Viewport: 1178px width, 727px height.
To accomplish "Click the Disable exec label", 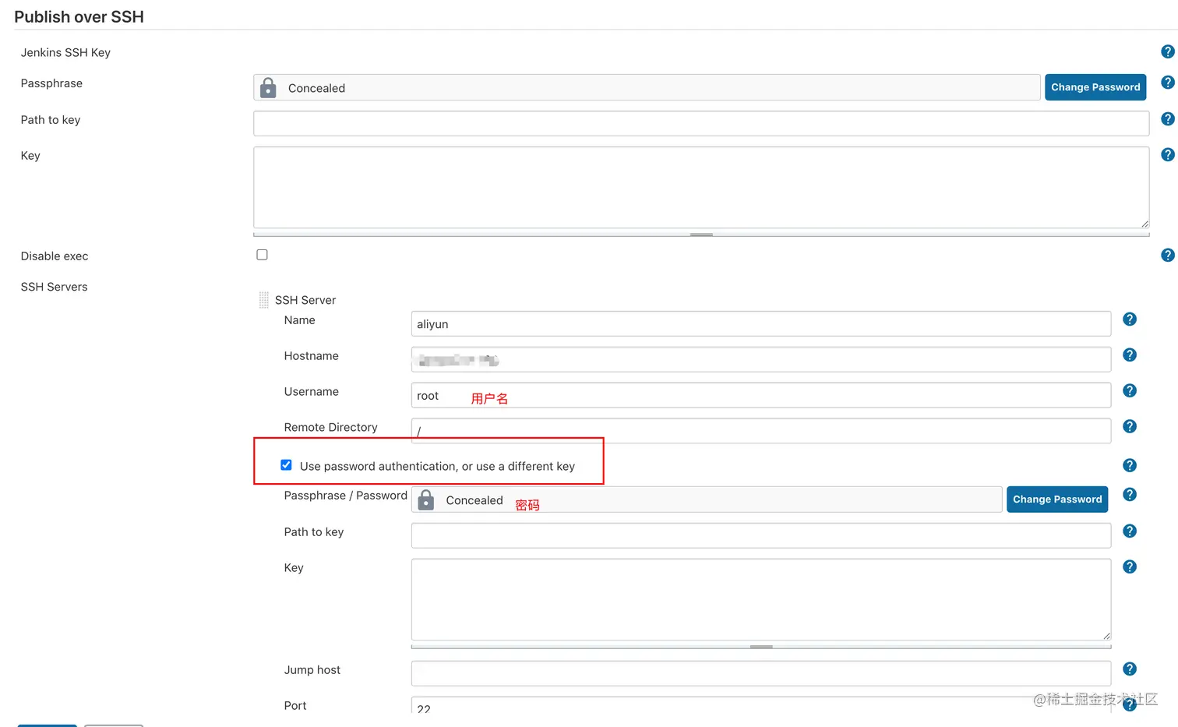I will coord(55,256).
